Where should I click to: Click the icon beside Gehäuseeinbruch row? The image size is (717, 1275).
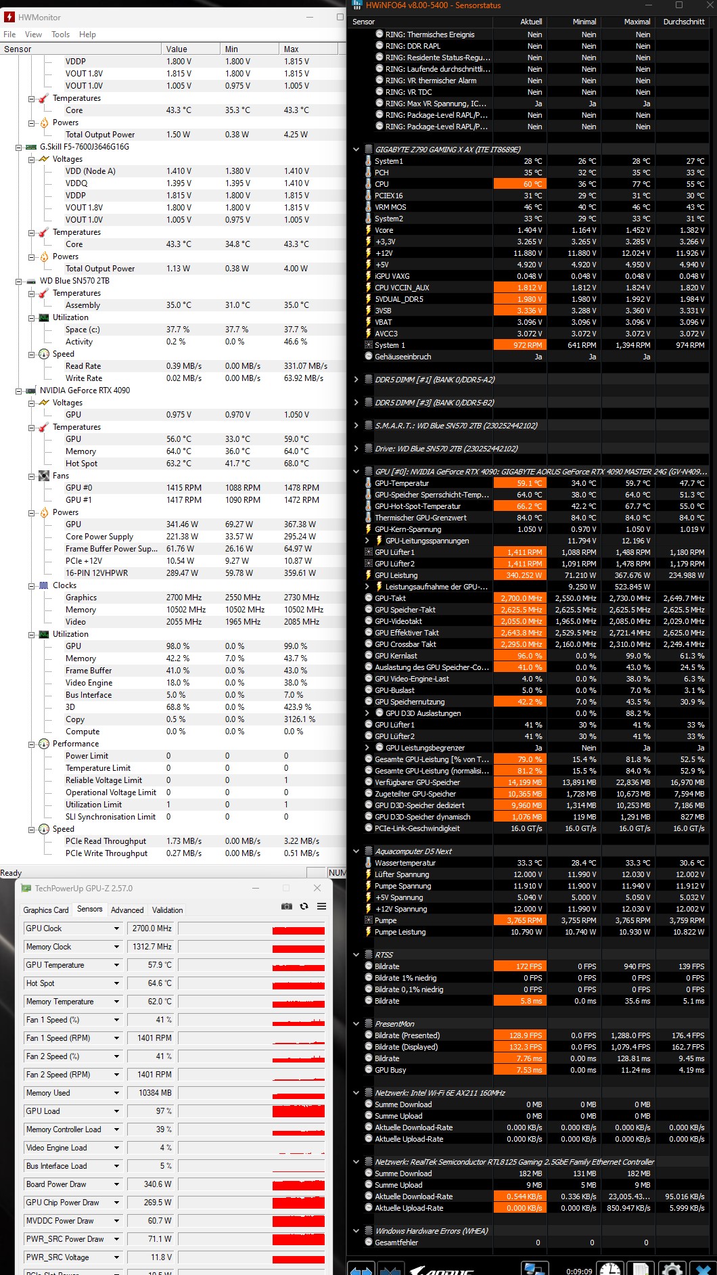[369, 356]
